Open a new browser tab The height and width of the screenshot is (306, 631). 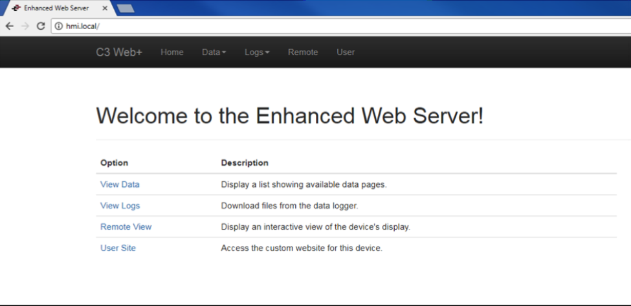coord(126,8)
